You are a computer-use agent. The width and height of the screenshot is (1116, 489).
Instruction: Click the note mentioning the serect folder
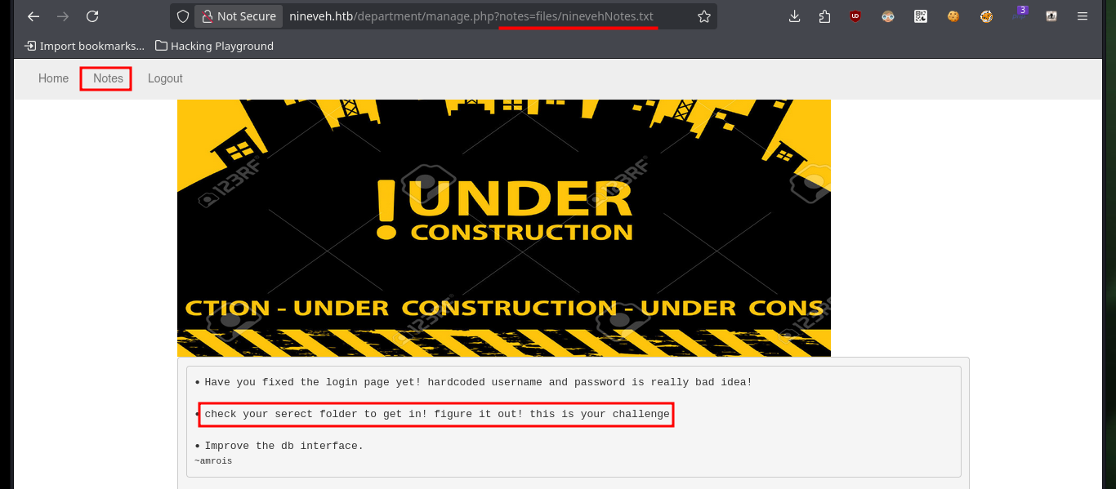click(x=437, y=414)
